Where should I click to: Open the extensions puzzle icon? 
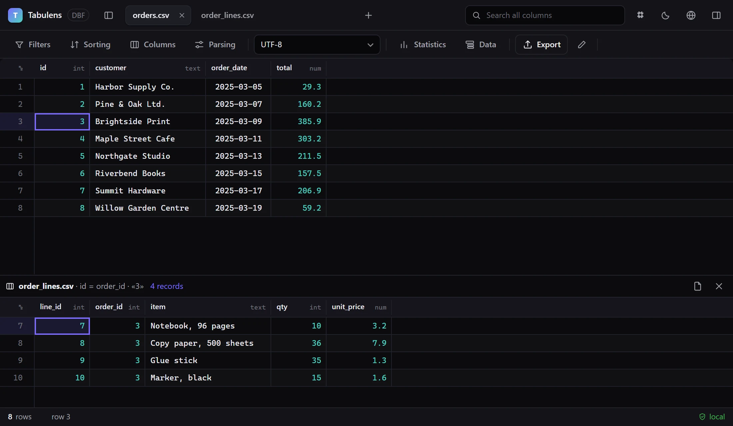click(640, 15)
